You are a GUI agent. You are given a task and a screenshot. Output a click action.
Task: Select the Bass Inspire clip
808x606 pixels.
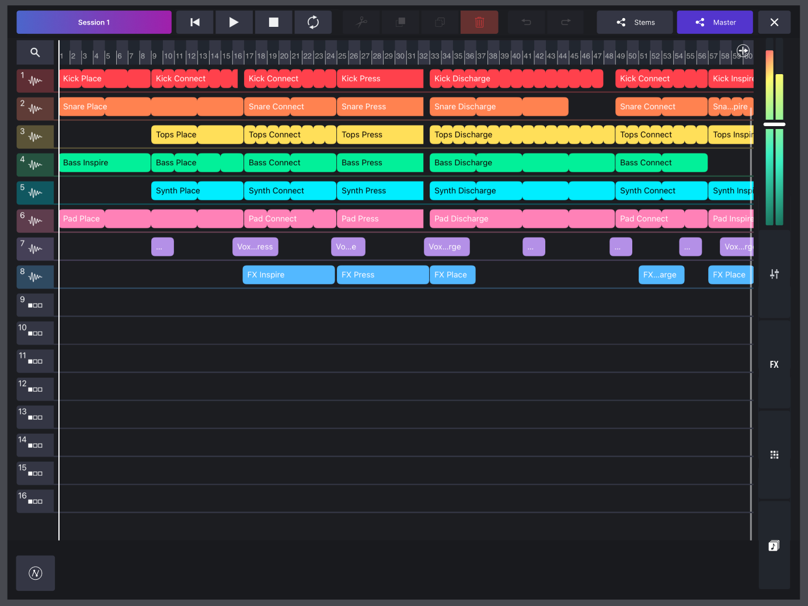tap(105, 163)
